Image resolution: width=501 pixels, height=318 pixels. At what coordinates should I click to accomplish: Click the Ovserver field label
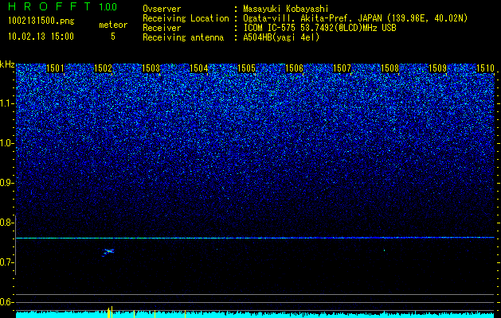coord(162,10)
